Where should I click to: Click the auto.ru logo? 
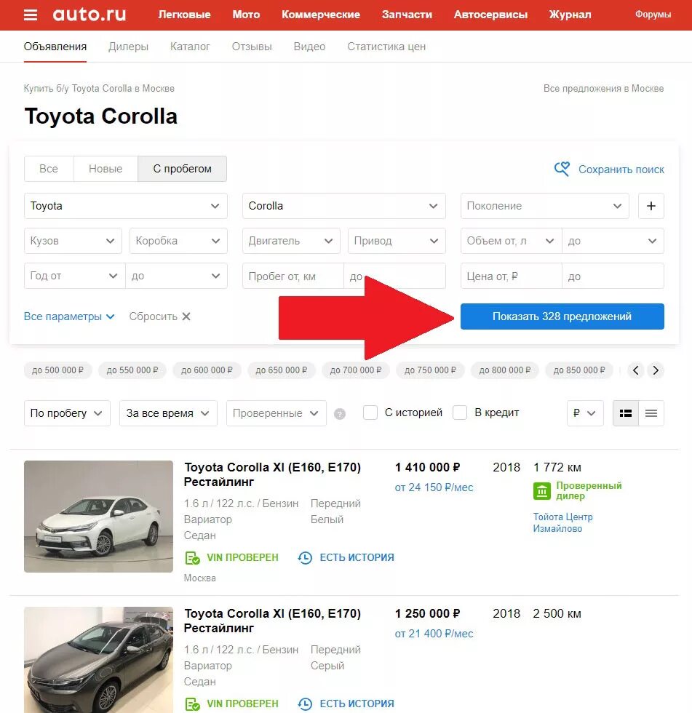click(89, 14)
